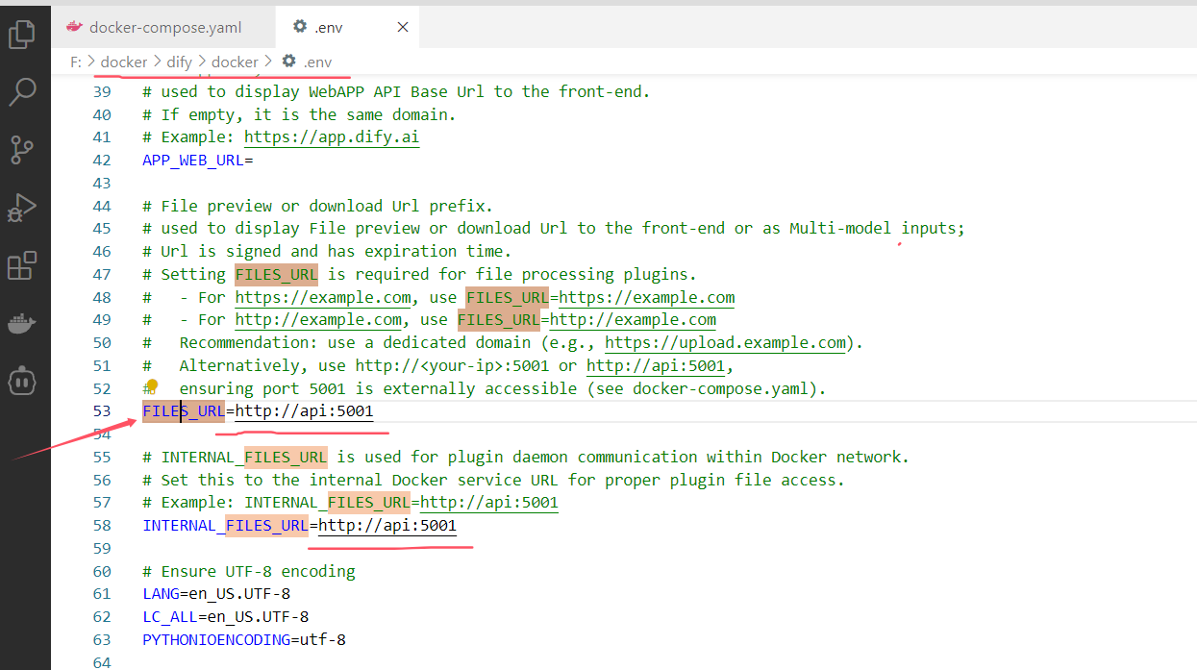Open the Explorer view in activity bar
This screenshot has width=1197, height=670.
[21, 36]
